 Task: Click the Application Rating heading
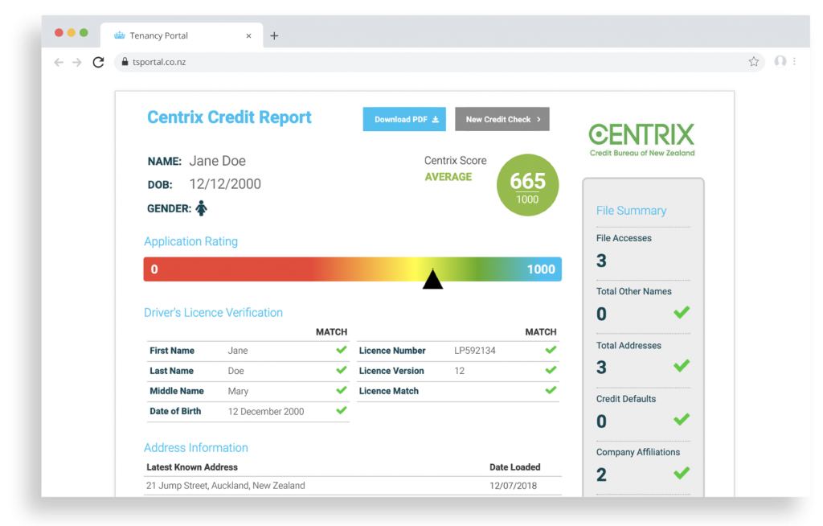point(190,241)
